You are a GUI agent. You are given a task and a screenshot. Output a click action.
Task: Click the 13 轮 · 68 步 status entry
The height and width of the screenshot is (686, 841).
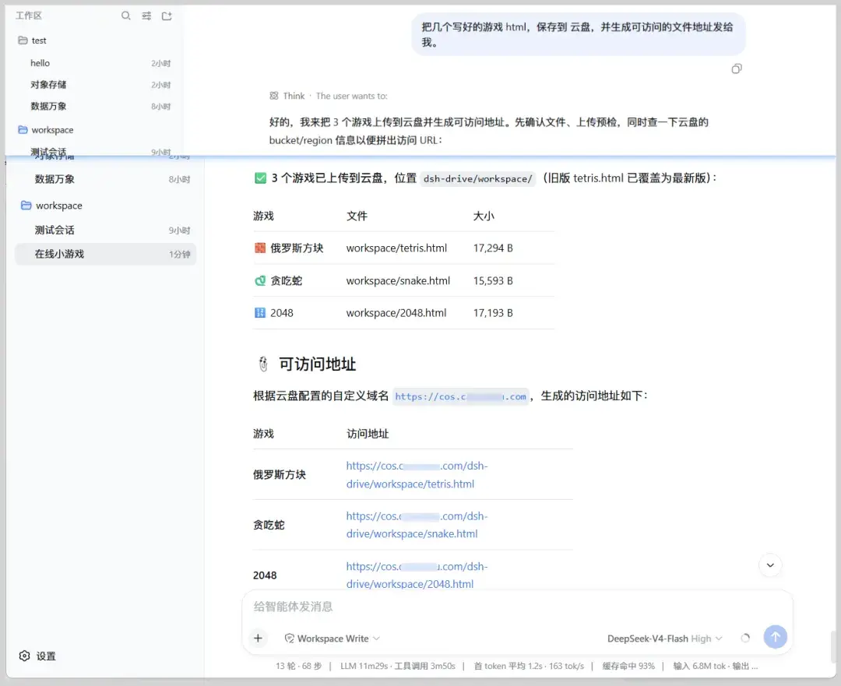click(298, 666)
